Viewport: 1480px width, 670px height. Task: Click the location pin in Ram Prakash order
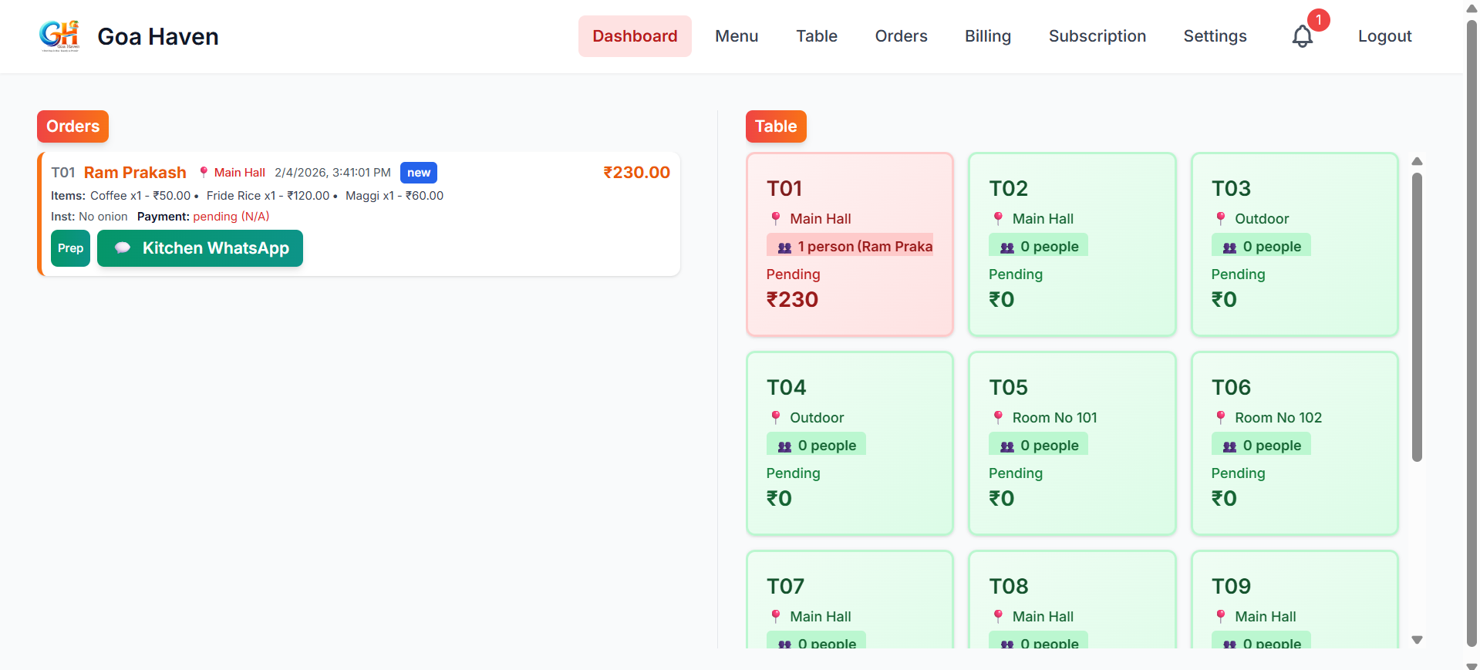[x=204, y=173]
